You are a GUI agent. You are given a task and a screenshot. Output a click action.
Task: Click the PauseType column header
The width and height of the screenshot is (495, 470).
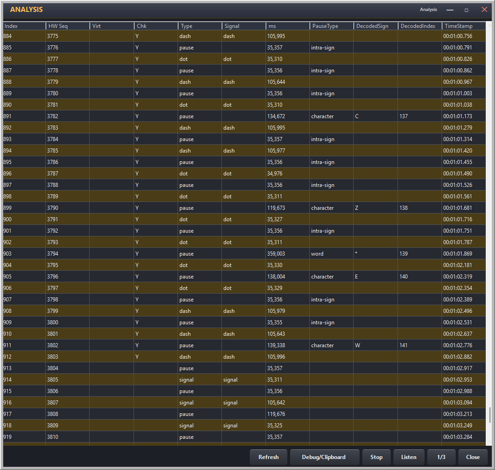point(332,26)
